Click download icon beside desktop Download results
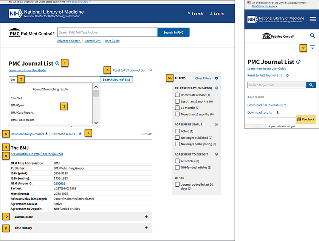319x241 pixels. click(80, 134)
